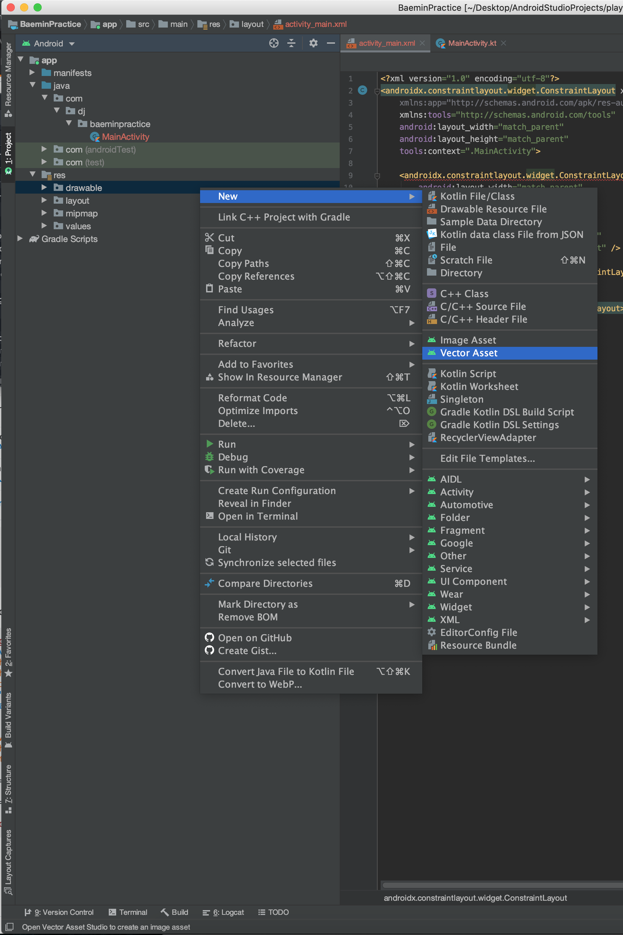Click the locate/scroll-from-source target icon
The height and width of the screenshot is (935, 623).
[x=274, y=43]
